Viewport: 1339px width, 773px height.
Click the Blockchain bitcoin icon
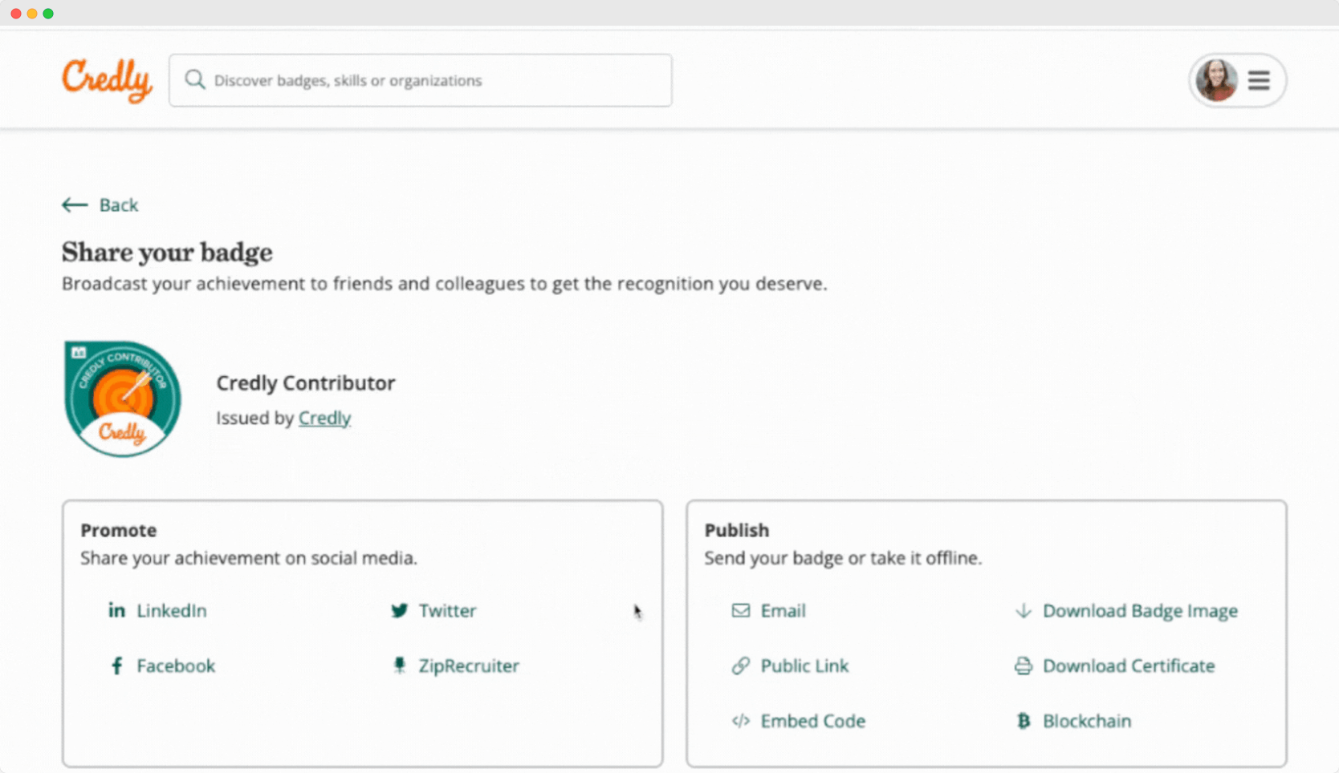coord(1023,721)
